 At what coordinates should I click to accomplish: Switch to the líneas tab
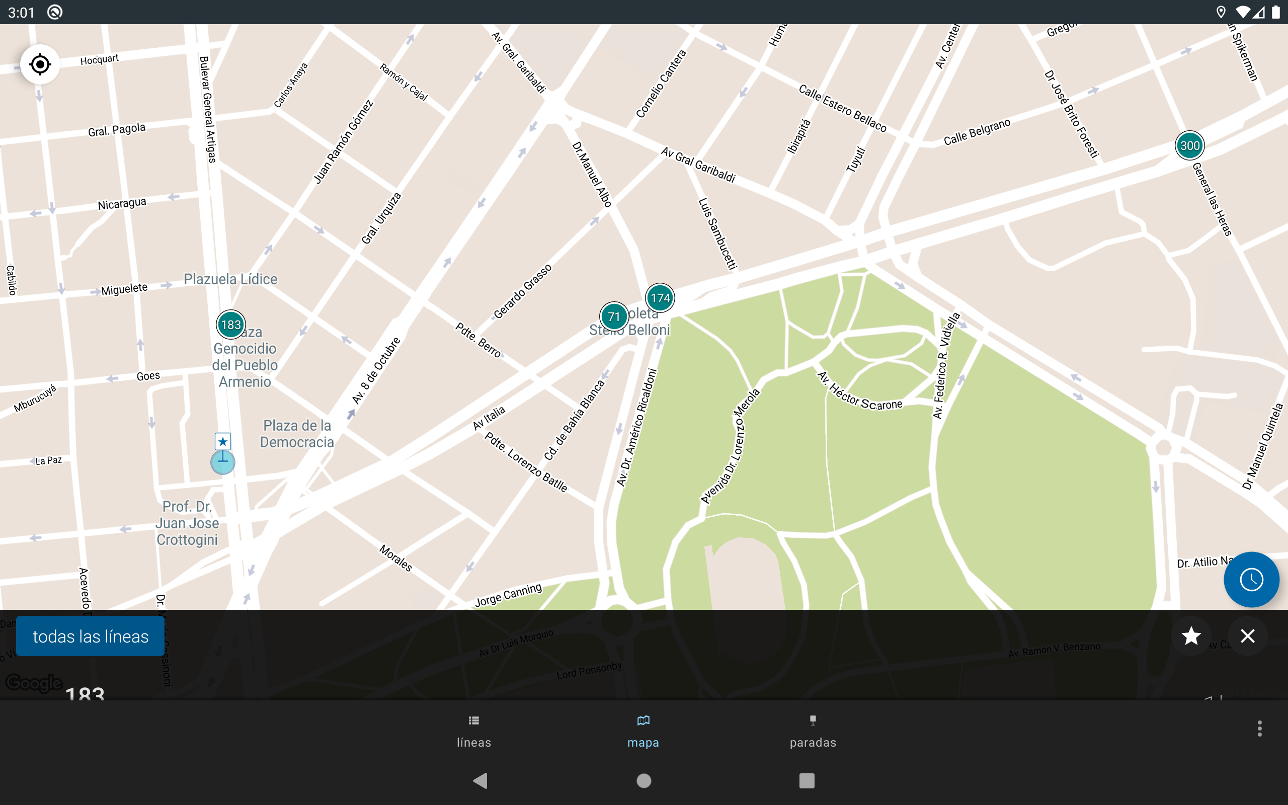tap(473, 732)
